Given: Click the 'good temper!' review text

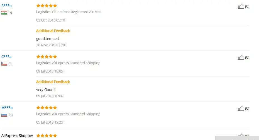Looking at the screenshot, I should pyautogui.click(x=47, y=38).
